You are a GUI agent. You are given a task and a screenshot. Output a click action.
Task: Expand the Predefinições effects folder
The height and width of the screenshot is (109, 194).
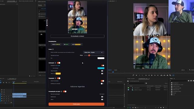(170, 83)
